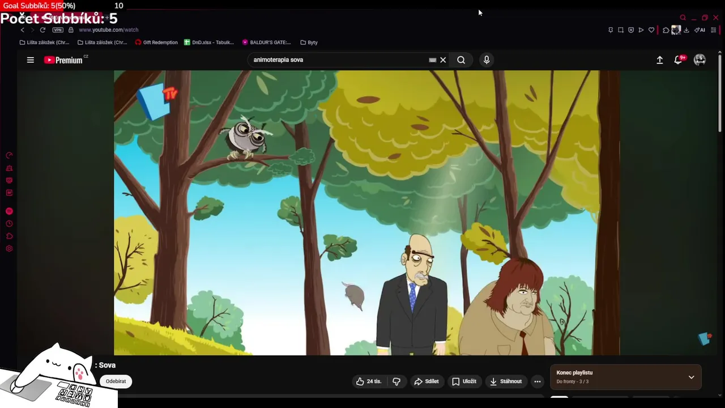Run search with magnifier button

[461, 60]
